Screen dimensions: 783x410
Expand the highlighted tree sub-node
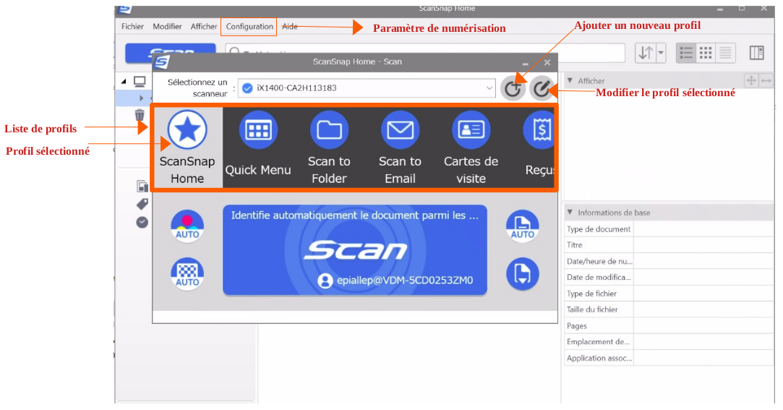click(141, 98)
